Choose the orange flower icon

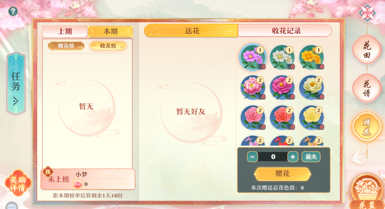311,57
